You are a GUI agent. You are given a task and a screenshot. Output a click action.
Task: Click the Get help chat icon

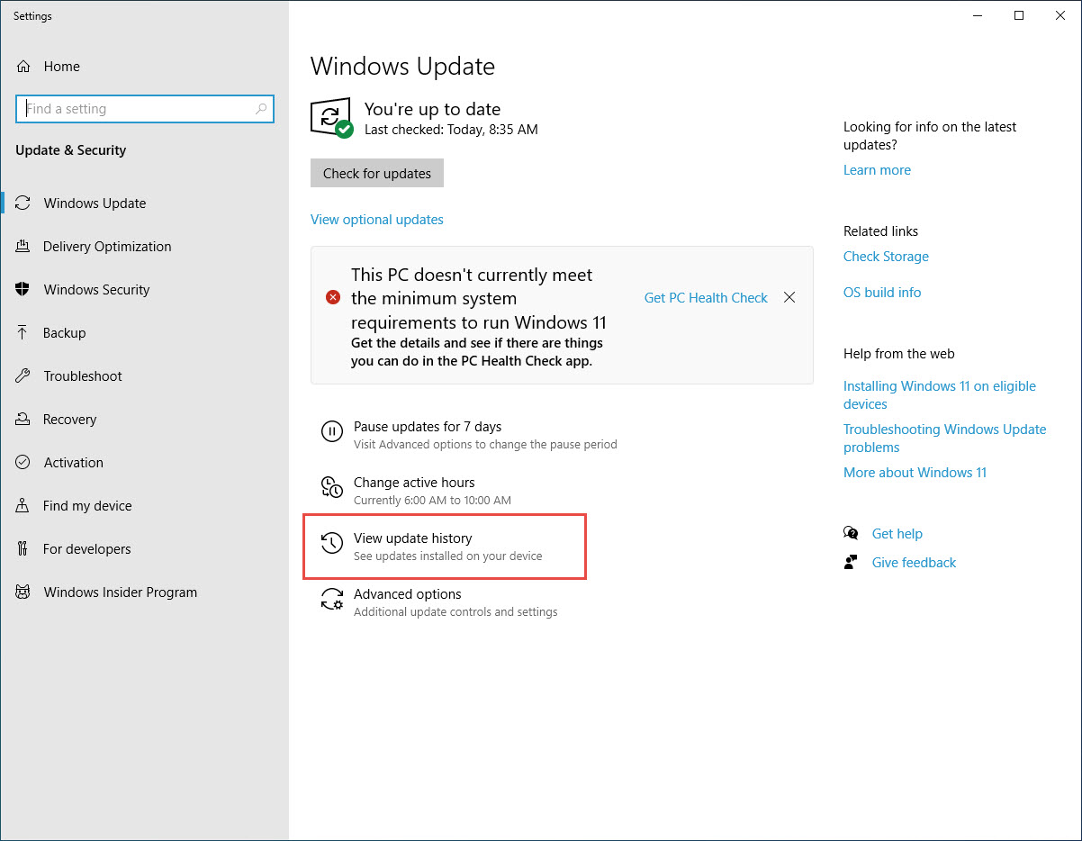[x=851, y=534]
